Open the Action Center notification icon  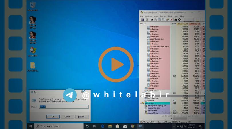(x=200, y=126)
